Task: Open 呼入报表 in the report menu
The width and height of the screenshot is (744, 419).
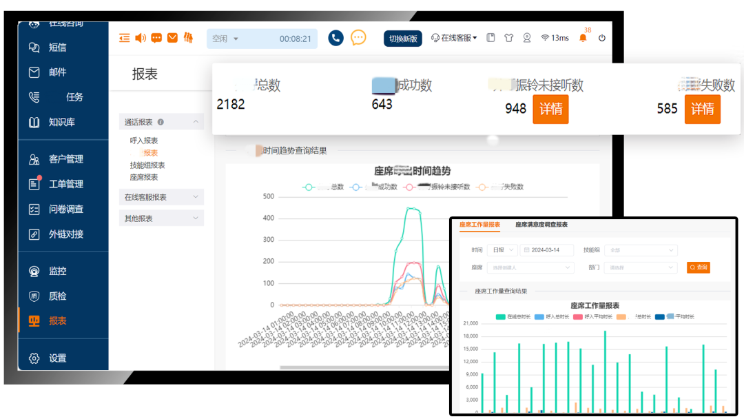Action: [144, 141]
